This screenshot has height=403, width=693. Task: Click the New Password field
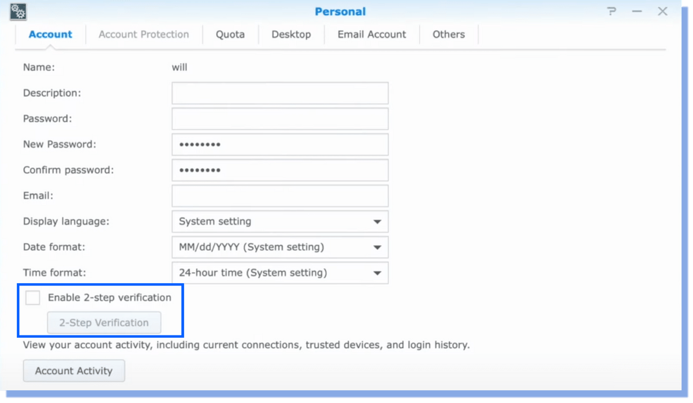(x=280, y=144)
